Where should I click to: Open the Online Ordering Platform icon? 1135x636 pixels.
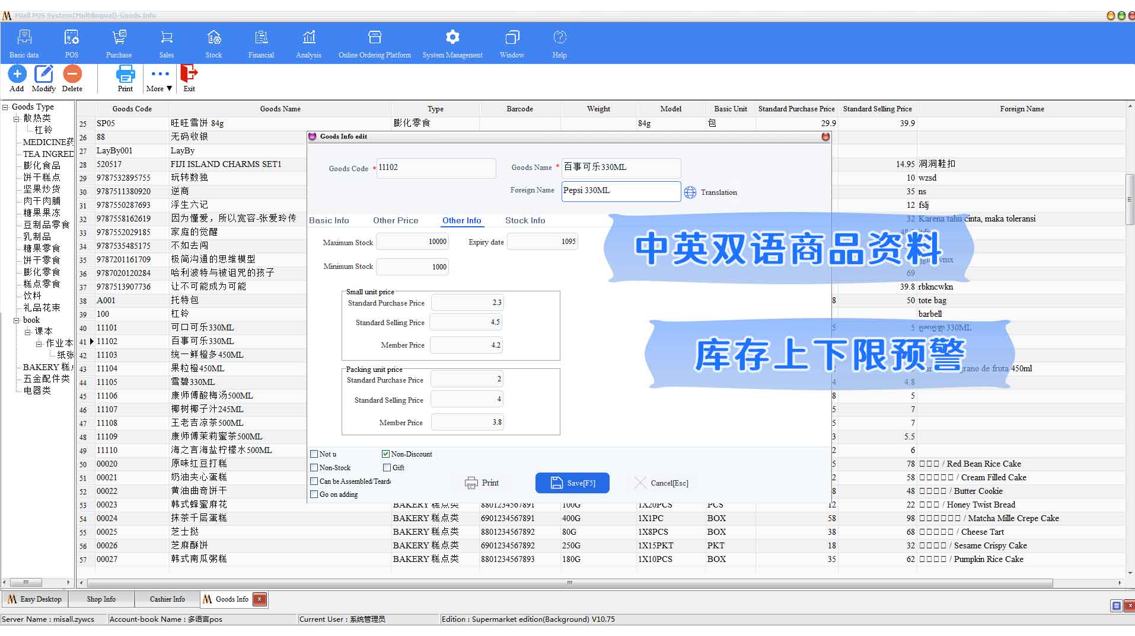pos(375,38)
